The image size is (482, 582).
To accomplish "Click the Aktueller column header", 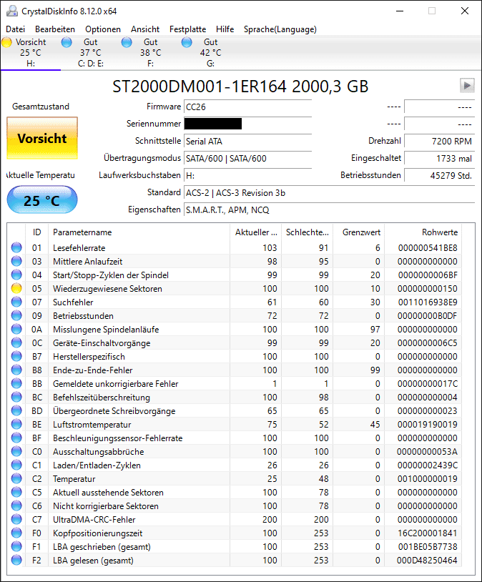I will click(x=255, y=232).
